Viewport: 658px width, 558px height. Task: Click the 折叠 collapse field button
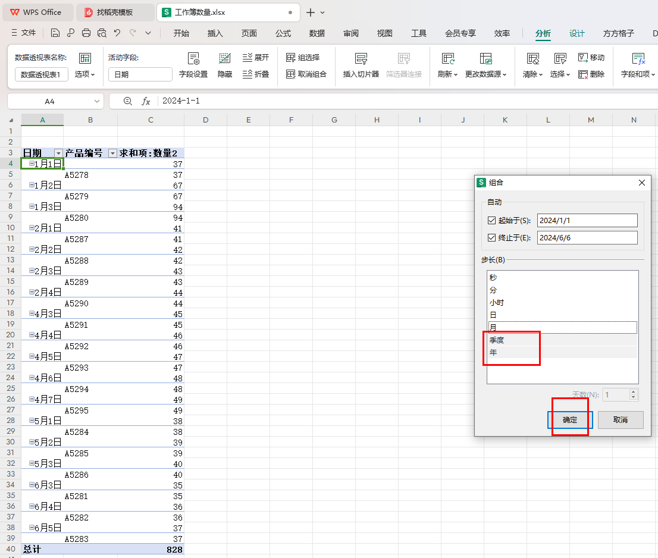pyautogui.click(x=256, y=74)
